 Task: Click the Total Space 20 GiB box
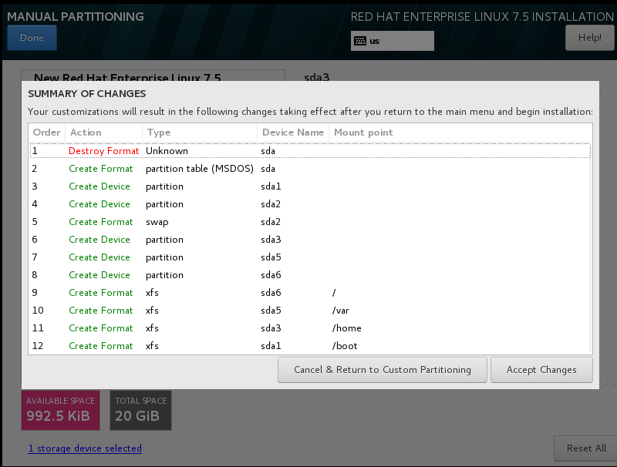click(140, 410)
